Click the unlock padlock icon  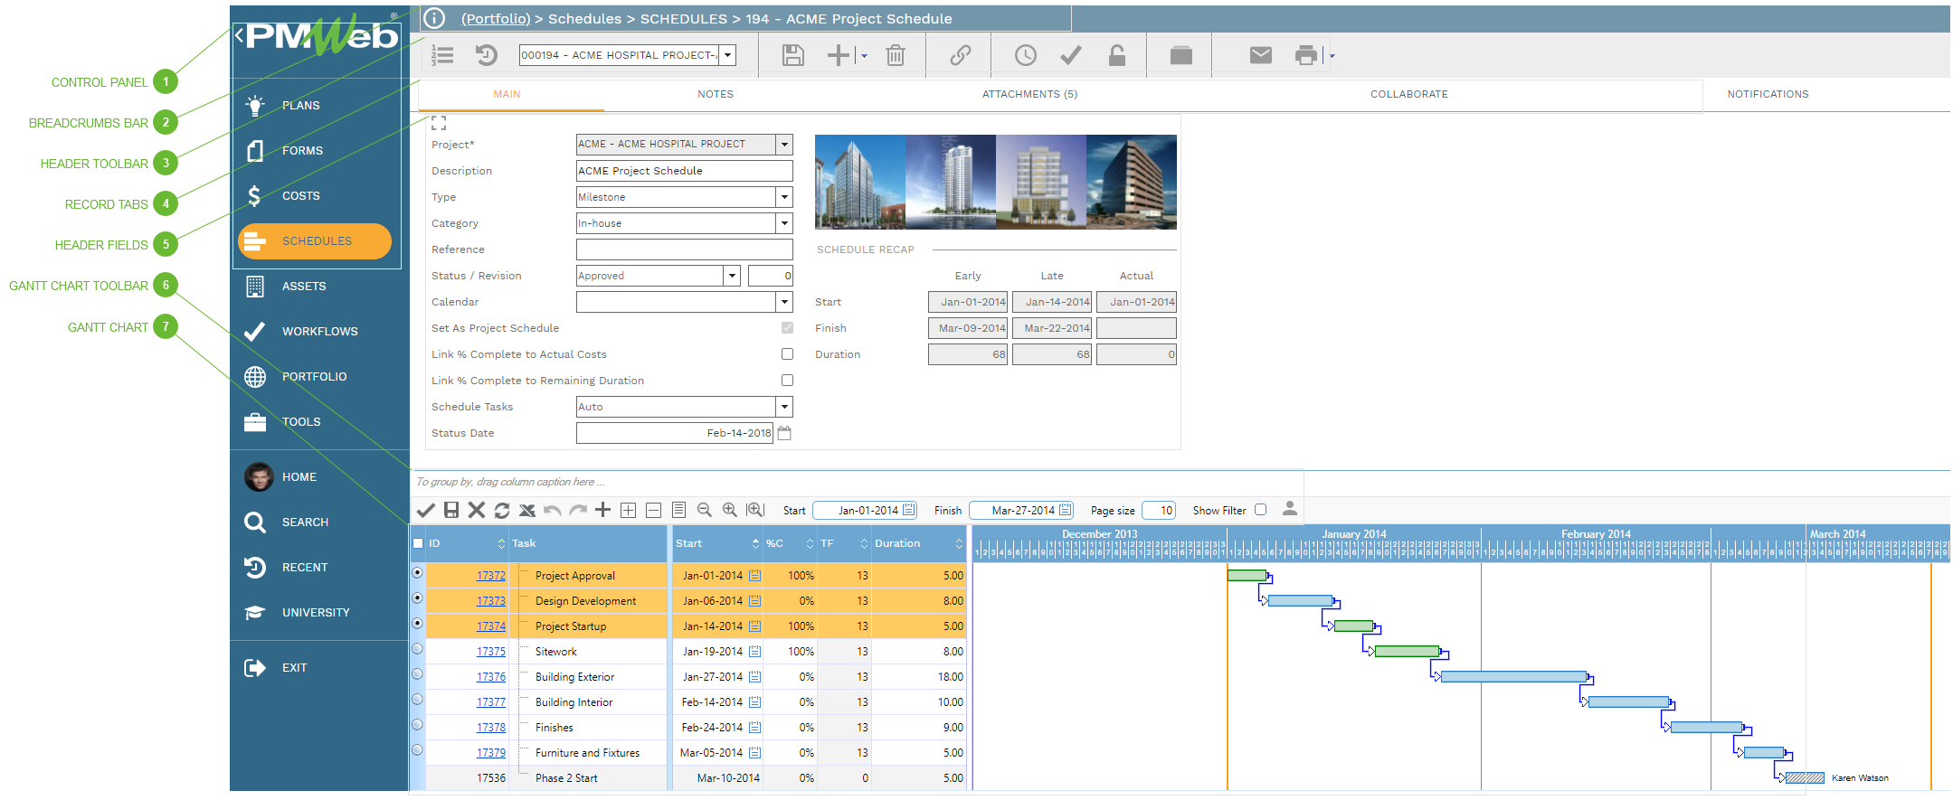click(1117, 55)
